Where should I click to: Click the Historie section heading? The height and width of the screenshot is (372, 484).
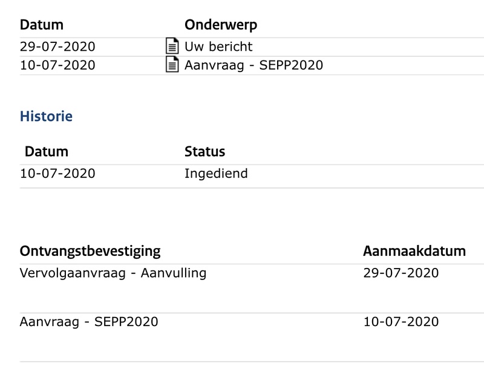46,116
